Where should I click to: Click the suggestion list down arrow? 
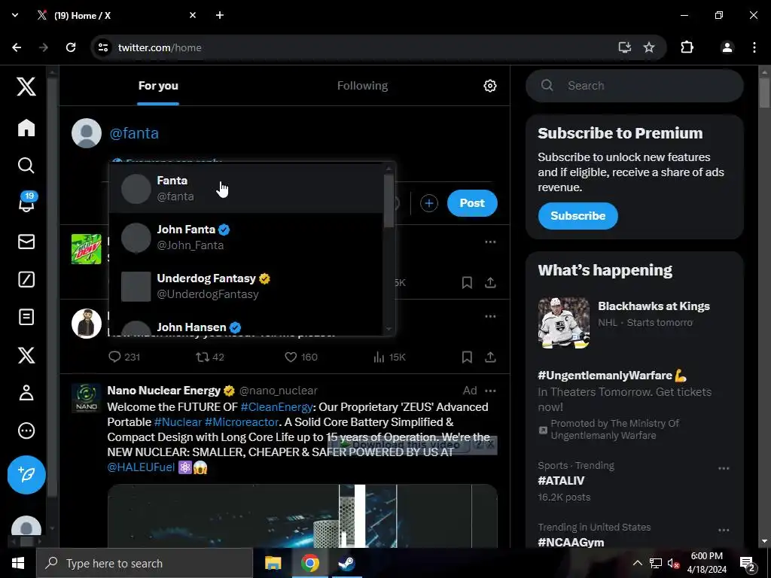coord(389,329)
